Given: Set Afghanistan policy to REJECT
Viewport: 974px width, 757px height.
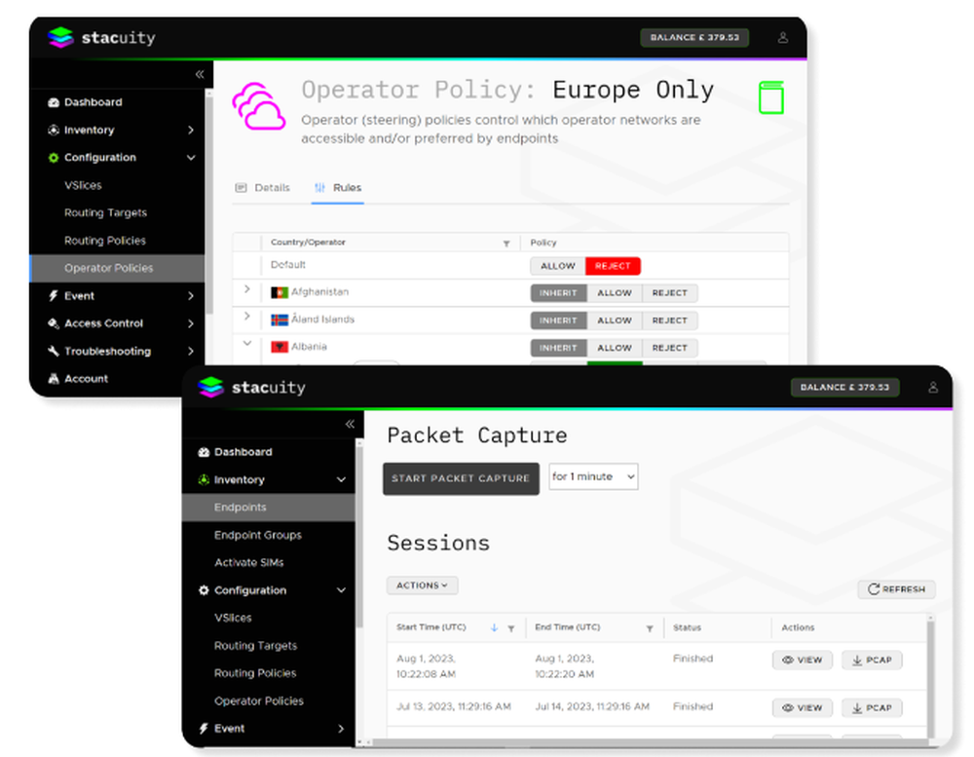Looking at the screenshot, I should (x=670, y=292).
